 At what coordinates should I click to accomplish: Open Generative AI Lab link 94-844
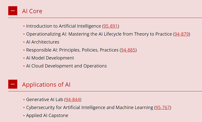tap(73, 100)
